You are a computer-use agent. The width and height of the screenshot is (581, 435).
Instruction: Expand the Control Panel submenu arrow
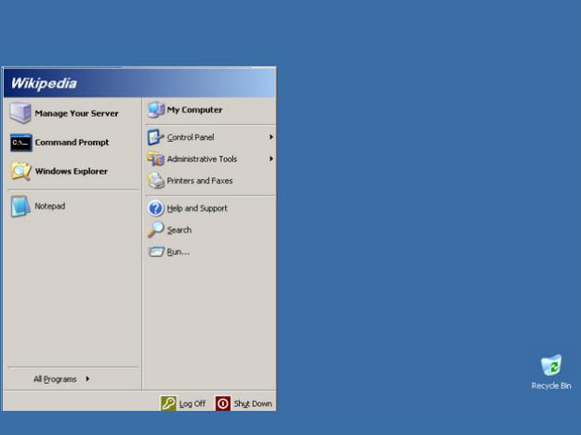pos(271,137)
